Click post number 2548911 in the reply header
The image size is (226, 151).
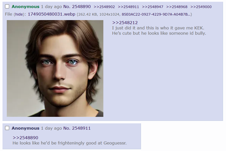[x=81, y=128]
